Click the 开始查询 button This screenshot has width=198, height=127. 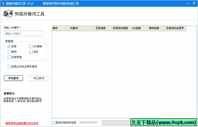click(14, 78)
